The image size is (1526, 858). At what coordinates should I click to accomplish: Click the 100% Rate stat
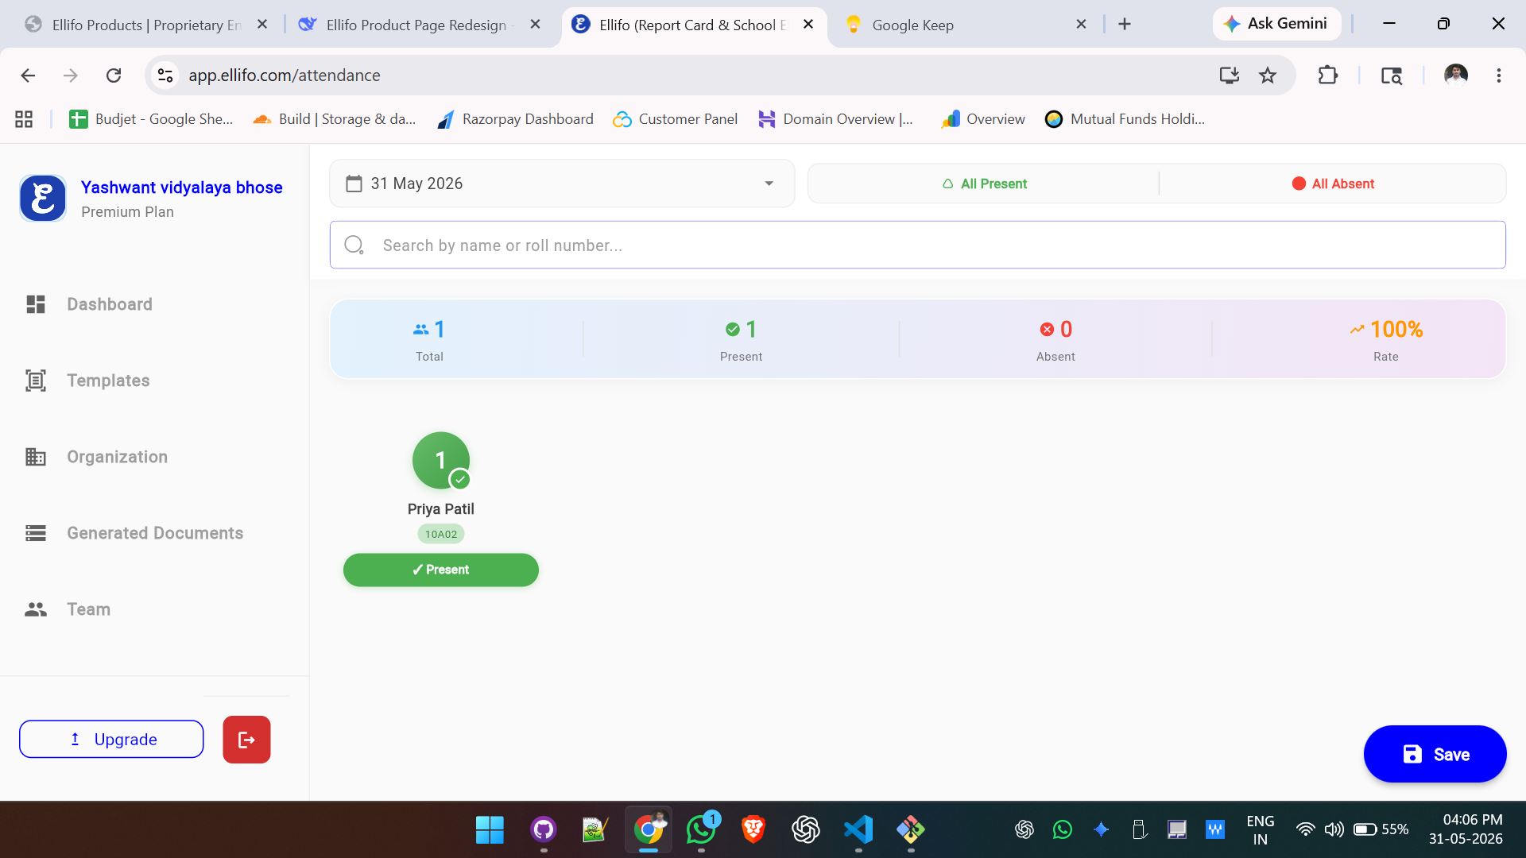[1386, 340]
